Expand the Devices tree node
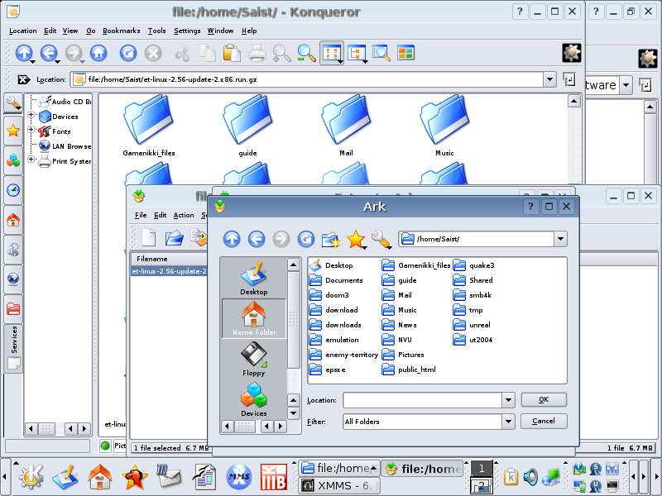Screen dimensions: 662x496 pyautogui.click(x=32, y=117)
